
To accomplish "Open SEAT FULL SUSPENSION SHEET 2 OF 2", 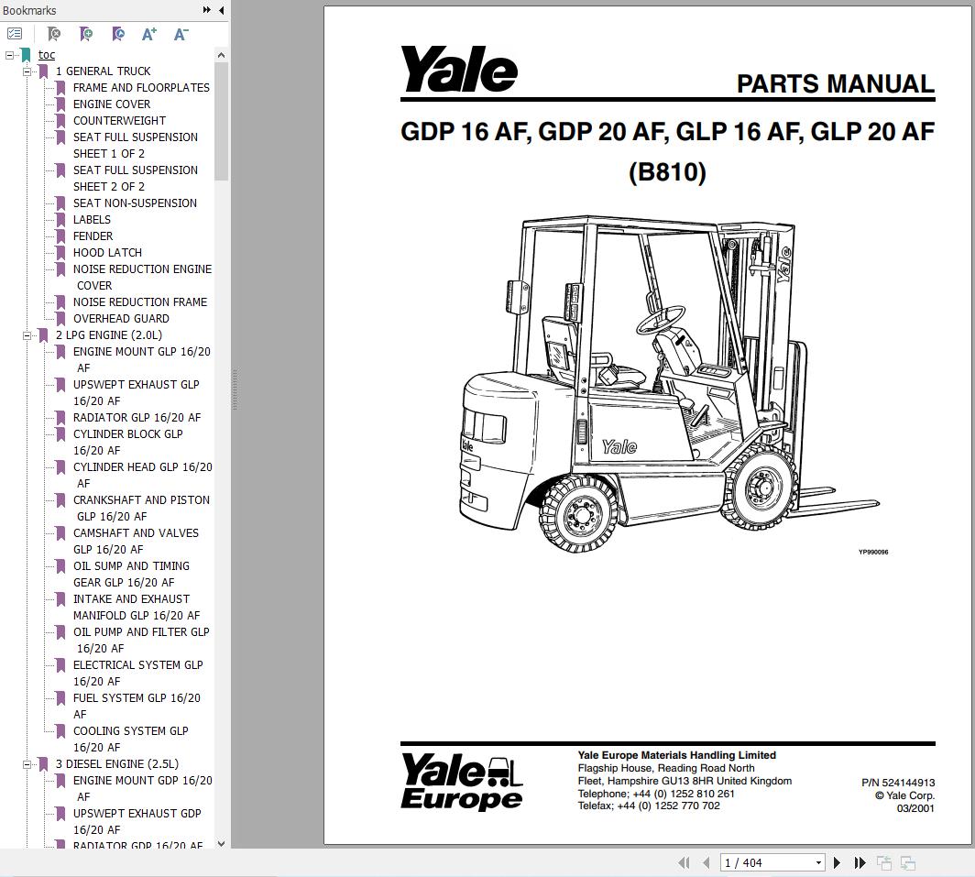I will point(136,178).
